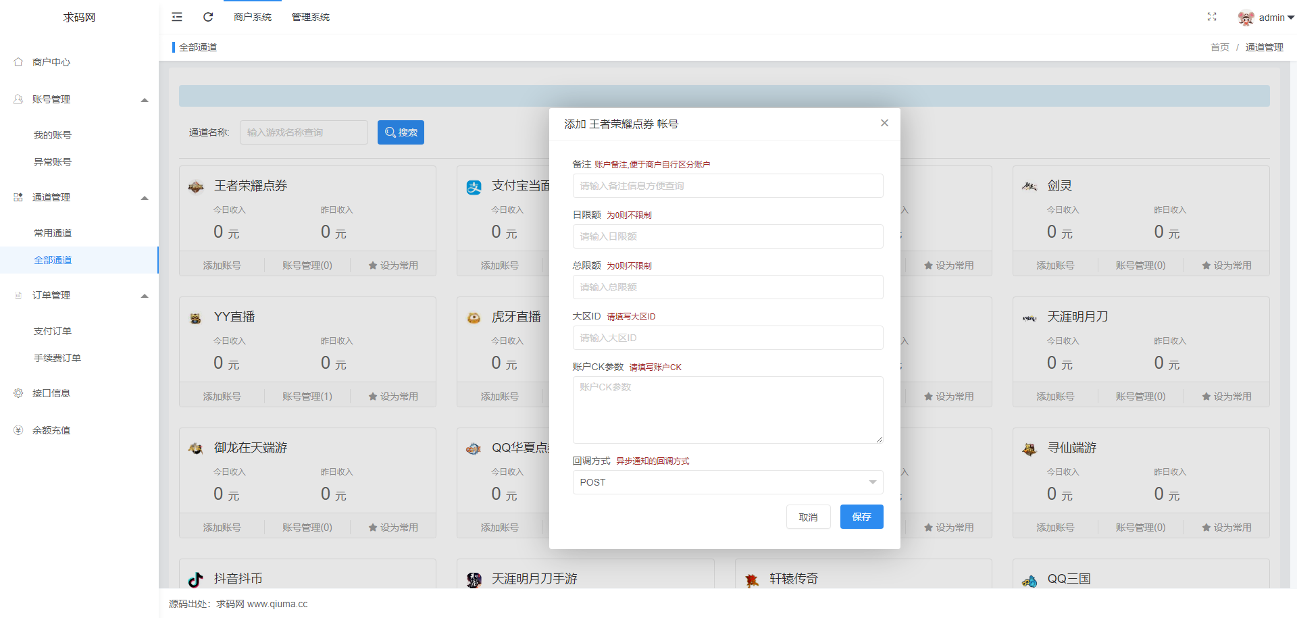This screenshot has width=1297, height=618.
Task: Click the 天涯明月刀 game icon
Action: [1029, 318]
